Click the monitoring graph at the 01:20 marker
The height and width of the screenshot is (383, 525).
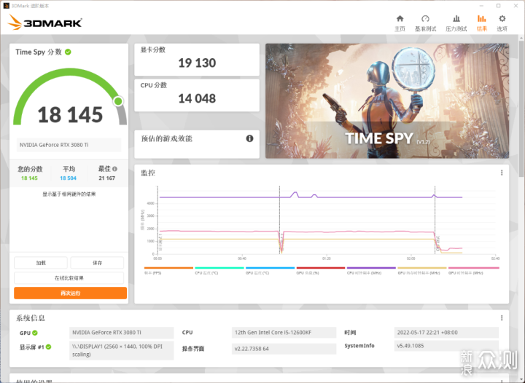tap(326, 258)
